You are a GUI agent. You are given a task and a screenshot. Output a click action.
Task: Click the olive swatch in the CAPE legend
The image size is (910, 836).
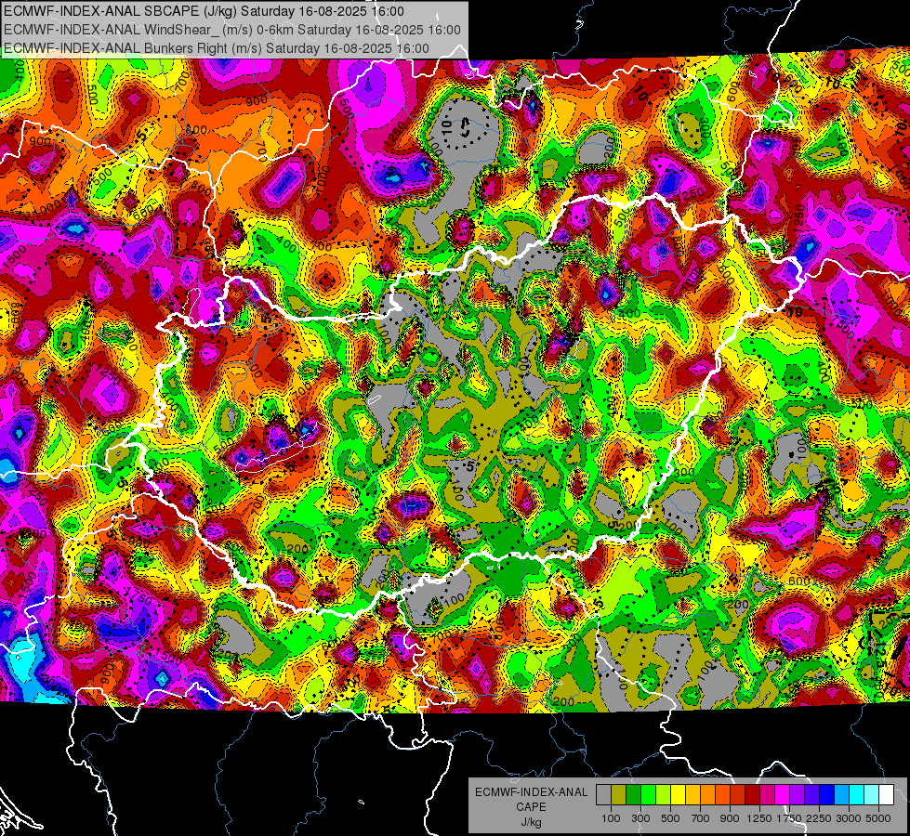tap(619, 795)
